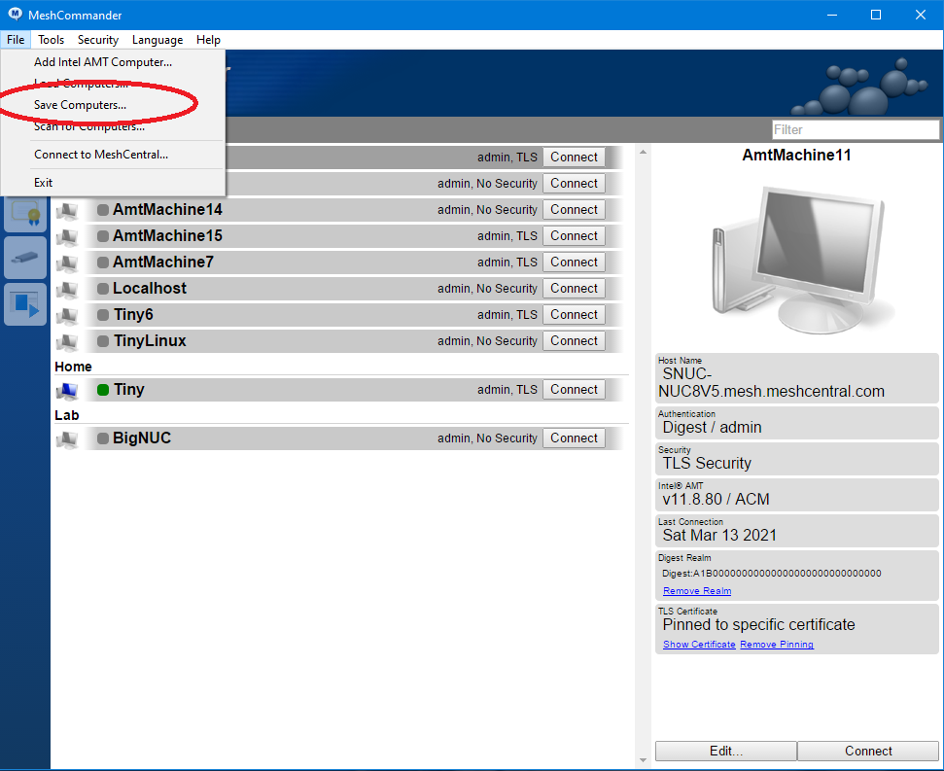Click the Remove Realm link
This screenshot has height=771, width=944.
697,591
